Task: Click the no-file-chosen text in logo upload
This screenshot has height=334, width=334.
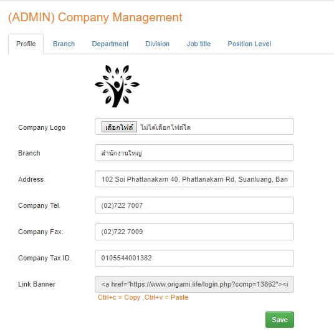Action: [x=165, y=127]
